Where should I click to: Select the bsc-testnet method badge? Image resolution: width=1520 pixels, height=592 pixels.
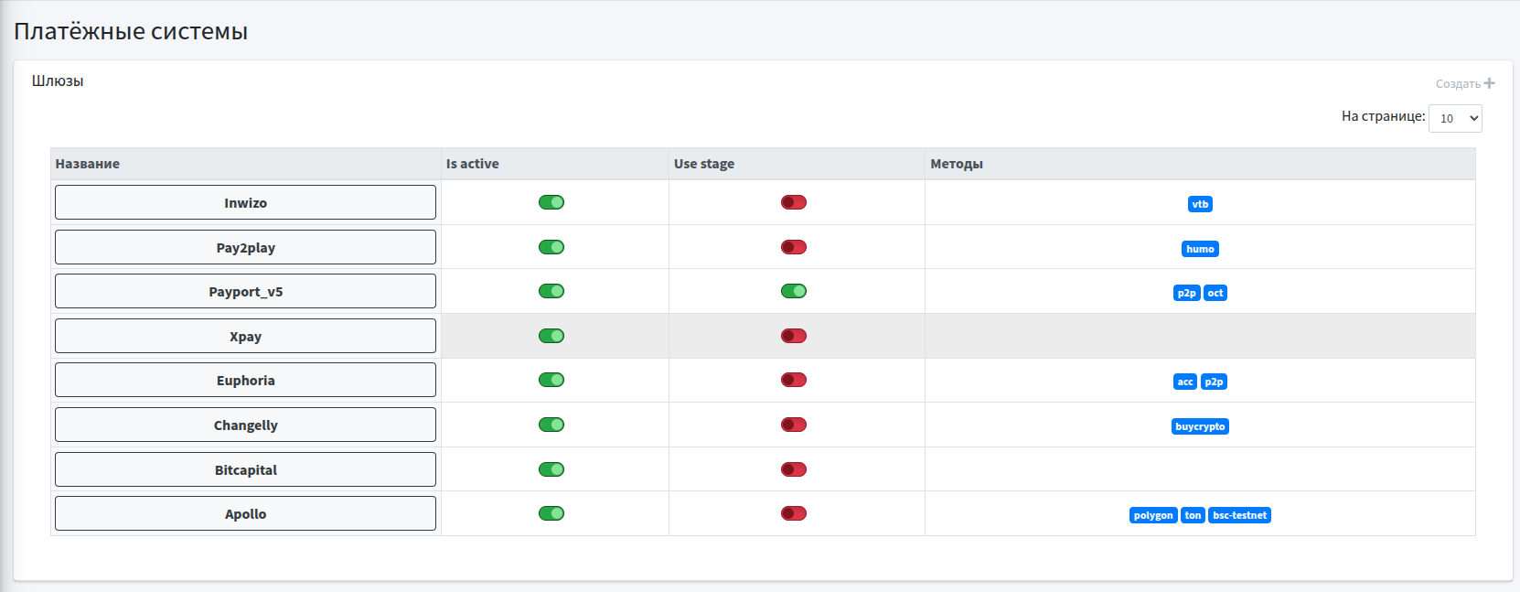[1239, 515]
